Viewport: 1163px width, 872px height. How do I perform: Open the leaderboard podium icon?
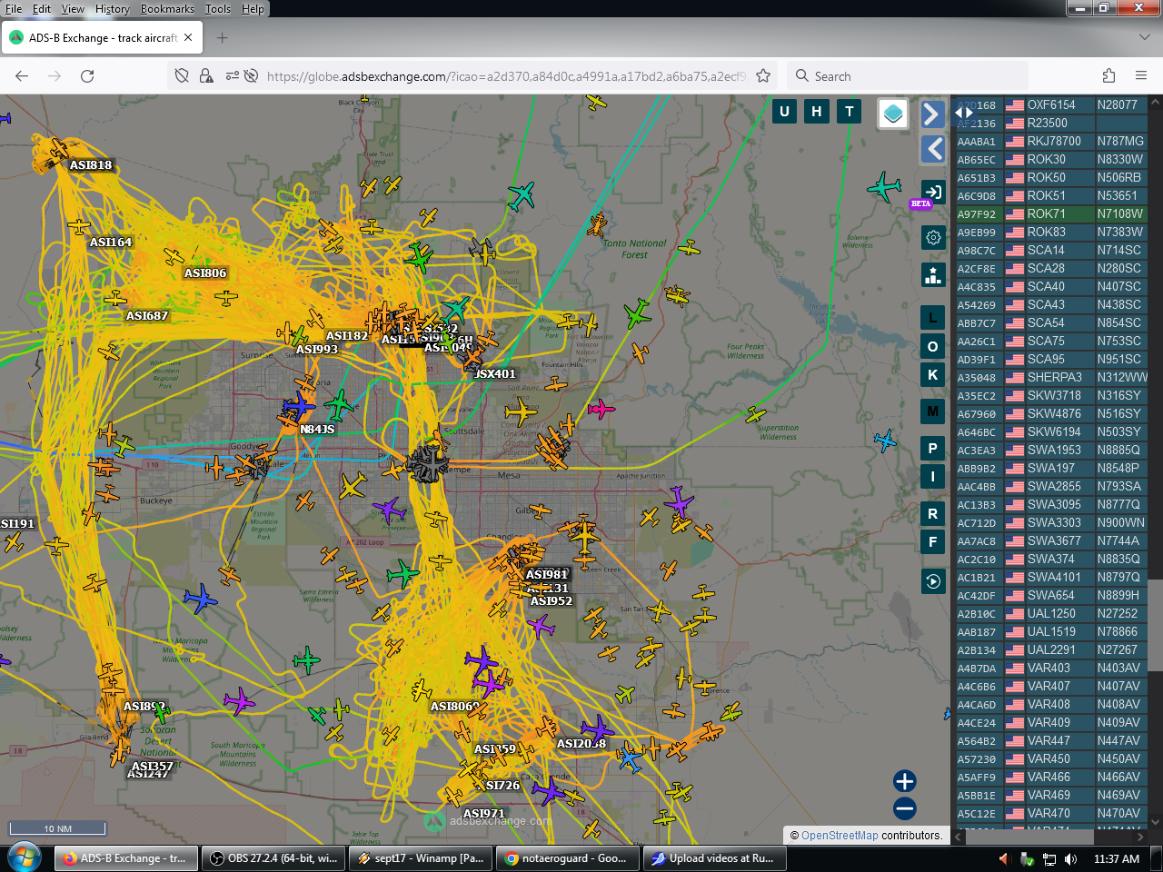click(933, 275)
